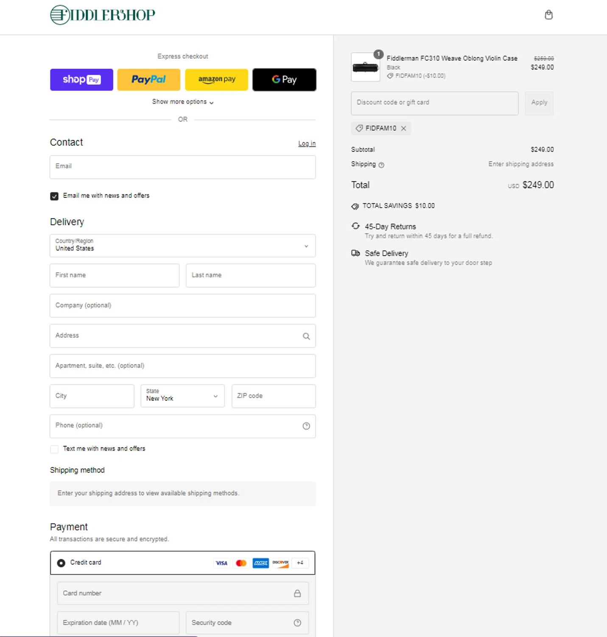Viewport: 607px width, 637px height.
Task: Click the Enter shipping address text
Action: (x=521, y=164)
